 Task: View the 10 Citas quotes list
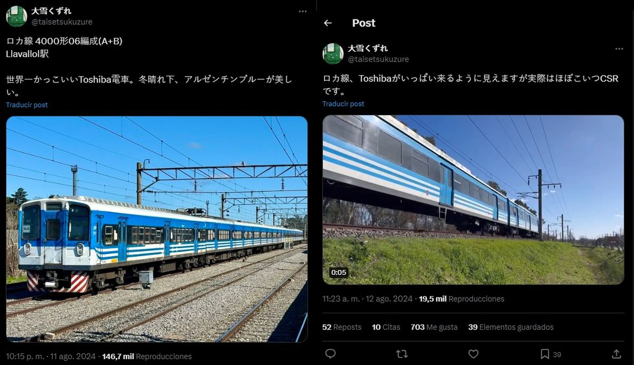pos(386,327)
